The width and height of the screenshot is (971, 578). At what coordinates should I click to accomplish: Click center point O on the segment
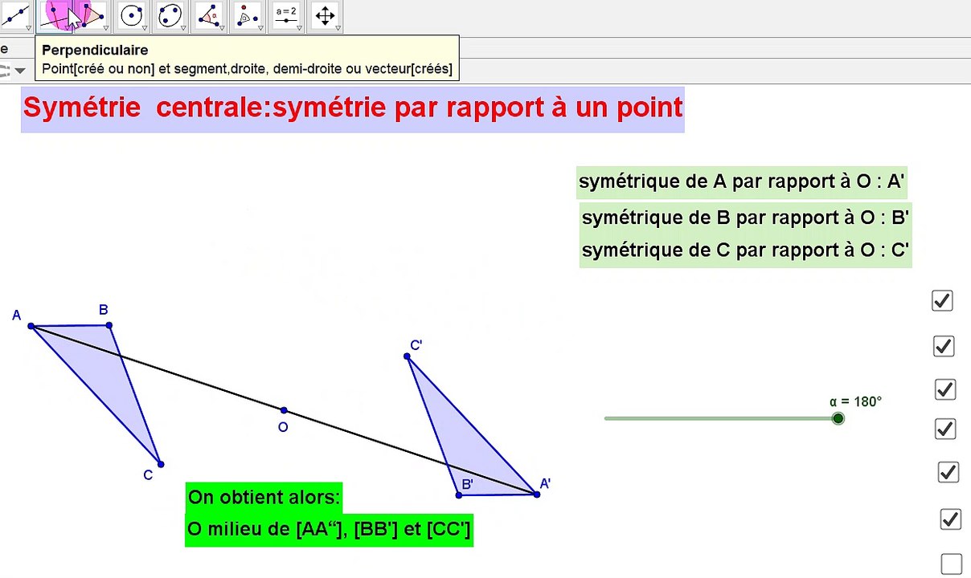point(284,410)
